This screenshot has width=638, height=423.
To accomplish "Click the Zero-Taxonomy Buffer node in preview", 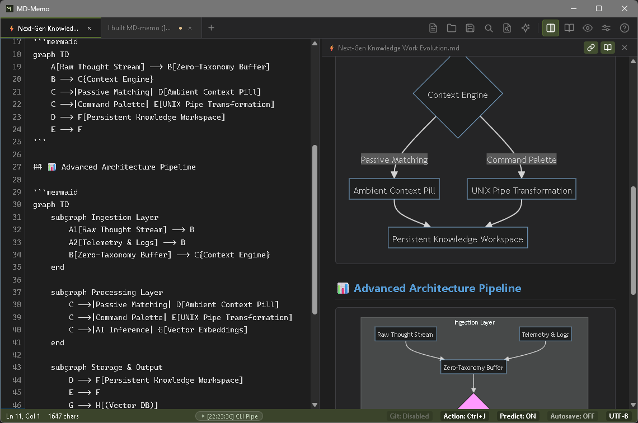I will [473, 367].
